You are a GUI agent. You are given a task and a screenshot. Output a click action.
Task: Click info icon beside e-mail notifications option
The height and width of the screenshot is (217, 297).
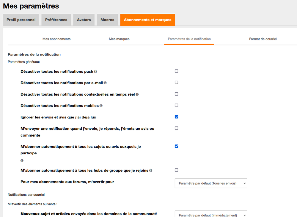coord(105,83)
